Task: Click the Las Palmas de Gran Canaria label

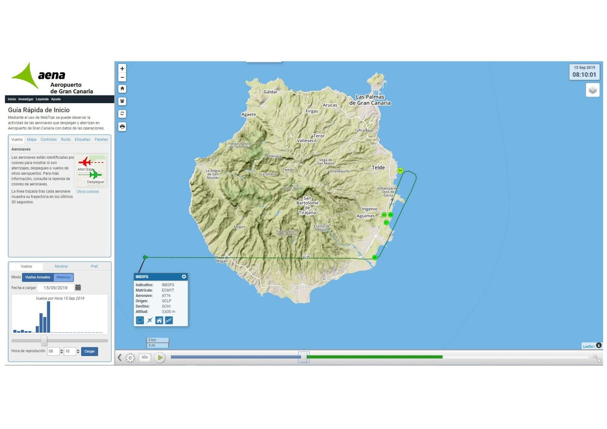Action: point(370,100)
